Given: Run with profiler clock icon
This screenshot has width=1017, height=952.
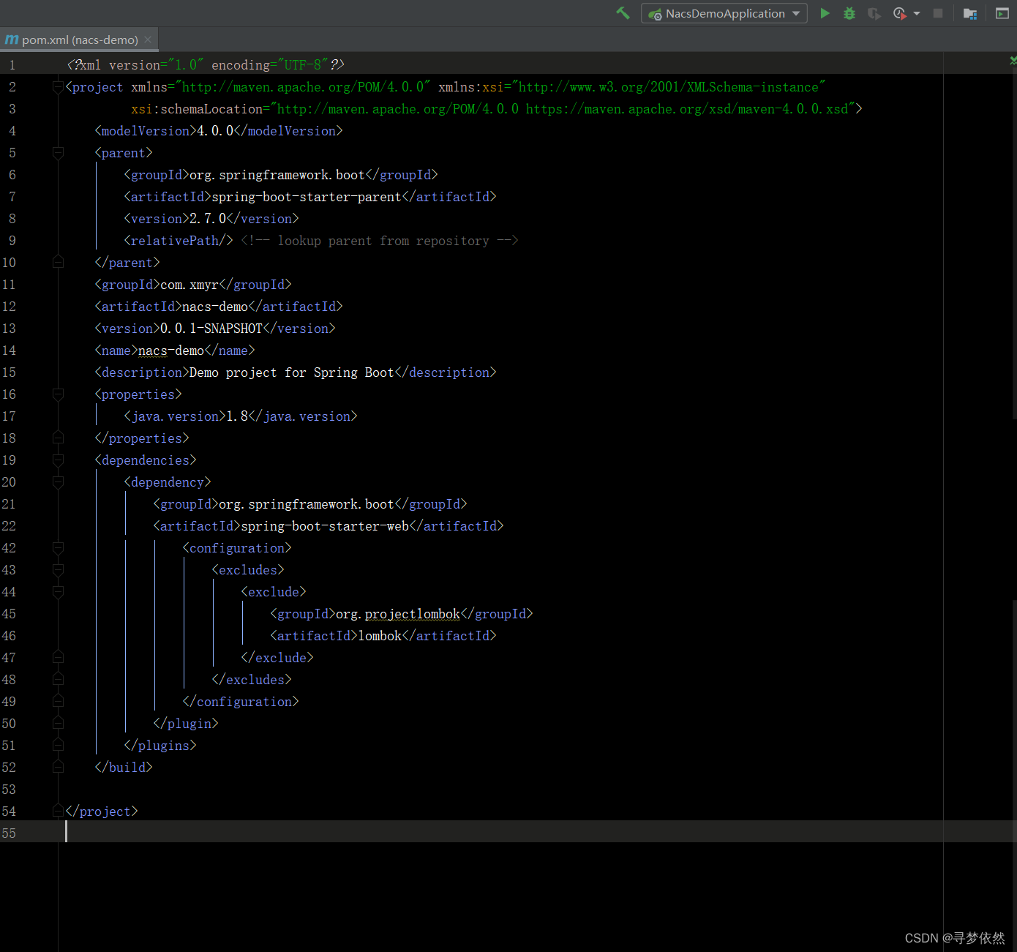Looking at the screenshot, I should pyautogui.click(x=900, y=13).
